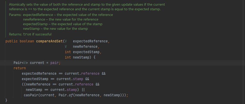This screenshot has width=245, height=104.
Task: Click the boolean return type keyword
Action: 27,41
